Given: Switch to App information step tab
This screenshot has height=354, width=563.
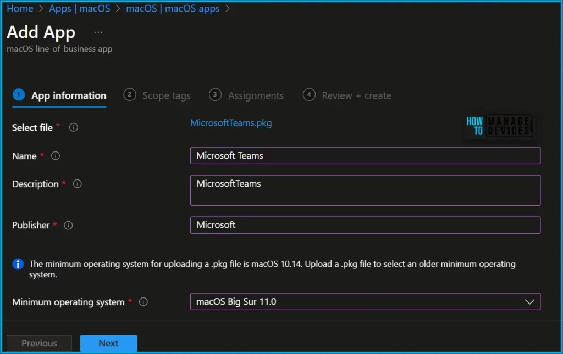Looking at the screenshot, I should [59, 95].
